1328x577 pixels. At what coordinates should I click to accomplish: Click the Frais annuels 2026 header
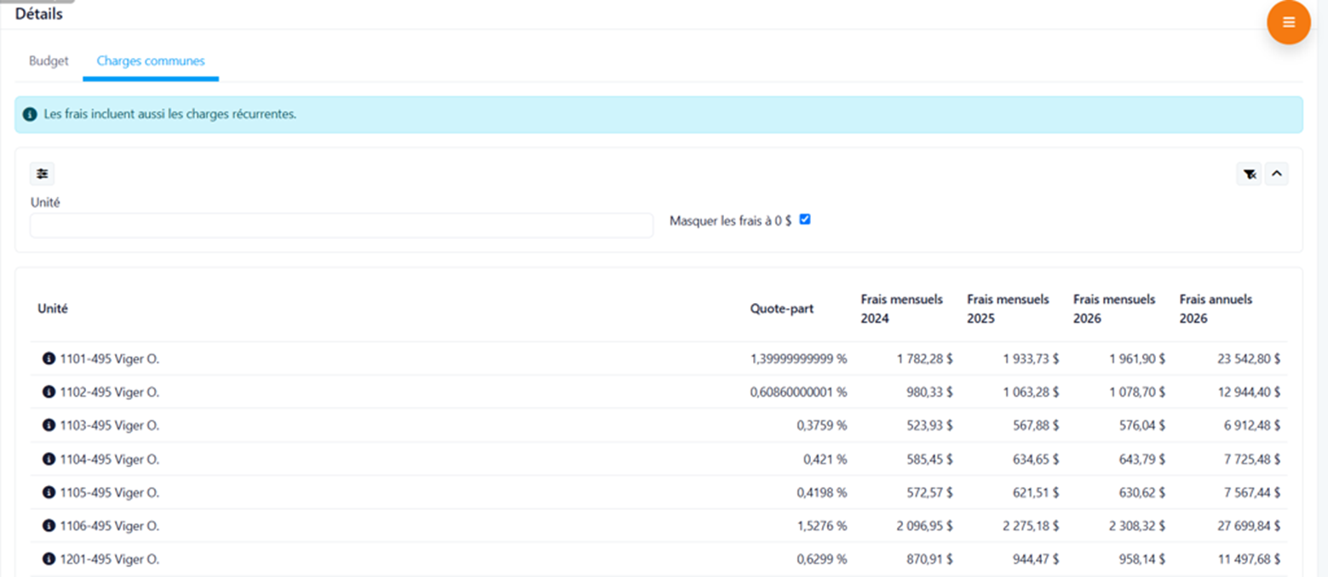click(x=1216, y=309)
